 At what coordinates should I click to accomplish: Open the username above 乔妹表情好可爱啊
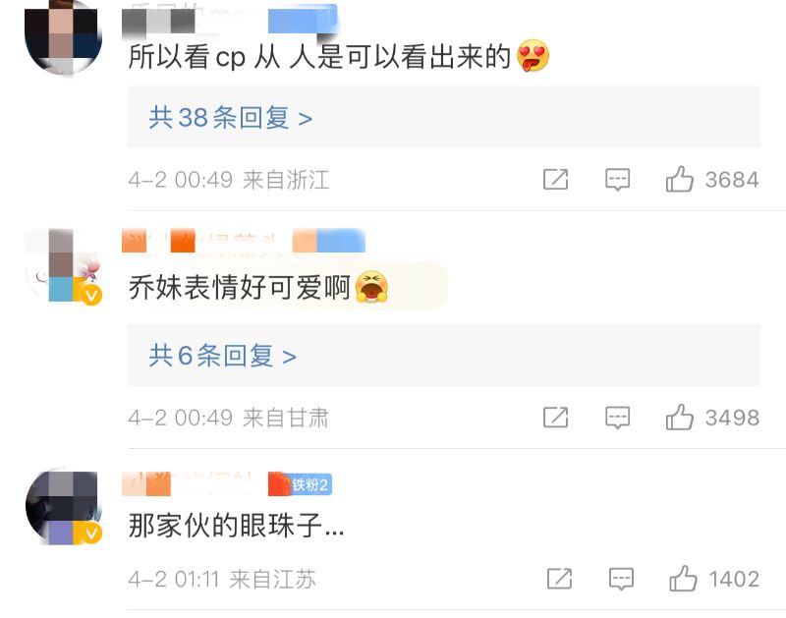coord(199,241)
